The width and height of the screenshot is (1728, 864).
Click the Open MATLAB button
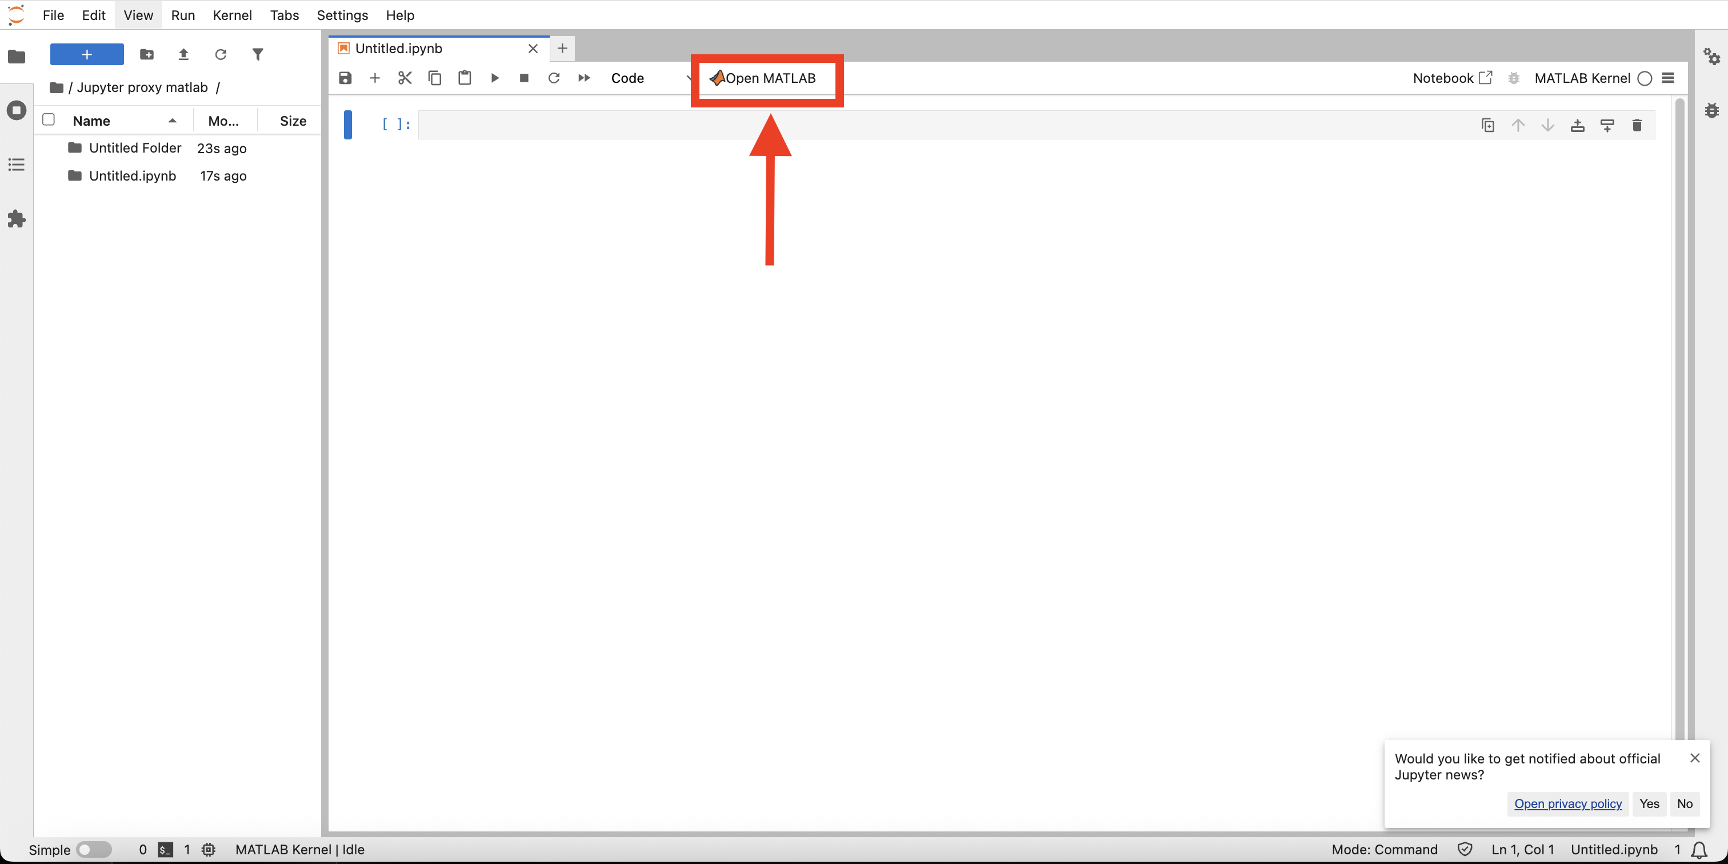pyautogui.click(x=763, y=78)
